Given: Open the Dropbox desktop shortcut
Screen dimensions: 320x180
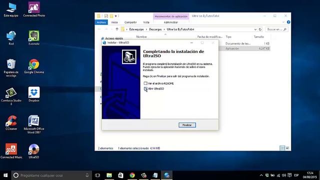Looking at the screenshot, I should pyautogui.click(x=34, y=94).
